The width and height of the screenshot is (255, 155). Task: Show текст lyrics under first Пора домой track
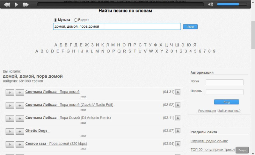click(83, 97)
